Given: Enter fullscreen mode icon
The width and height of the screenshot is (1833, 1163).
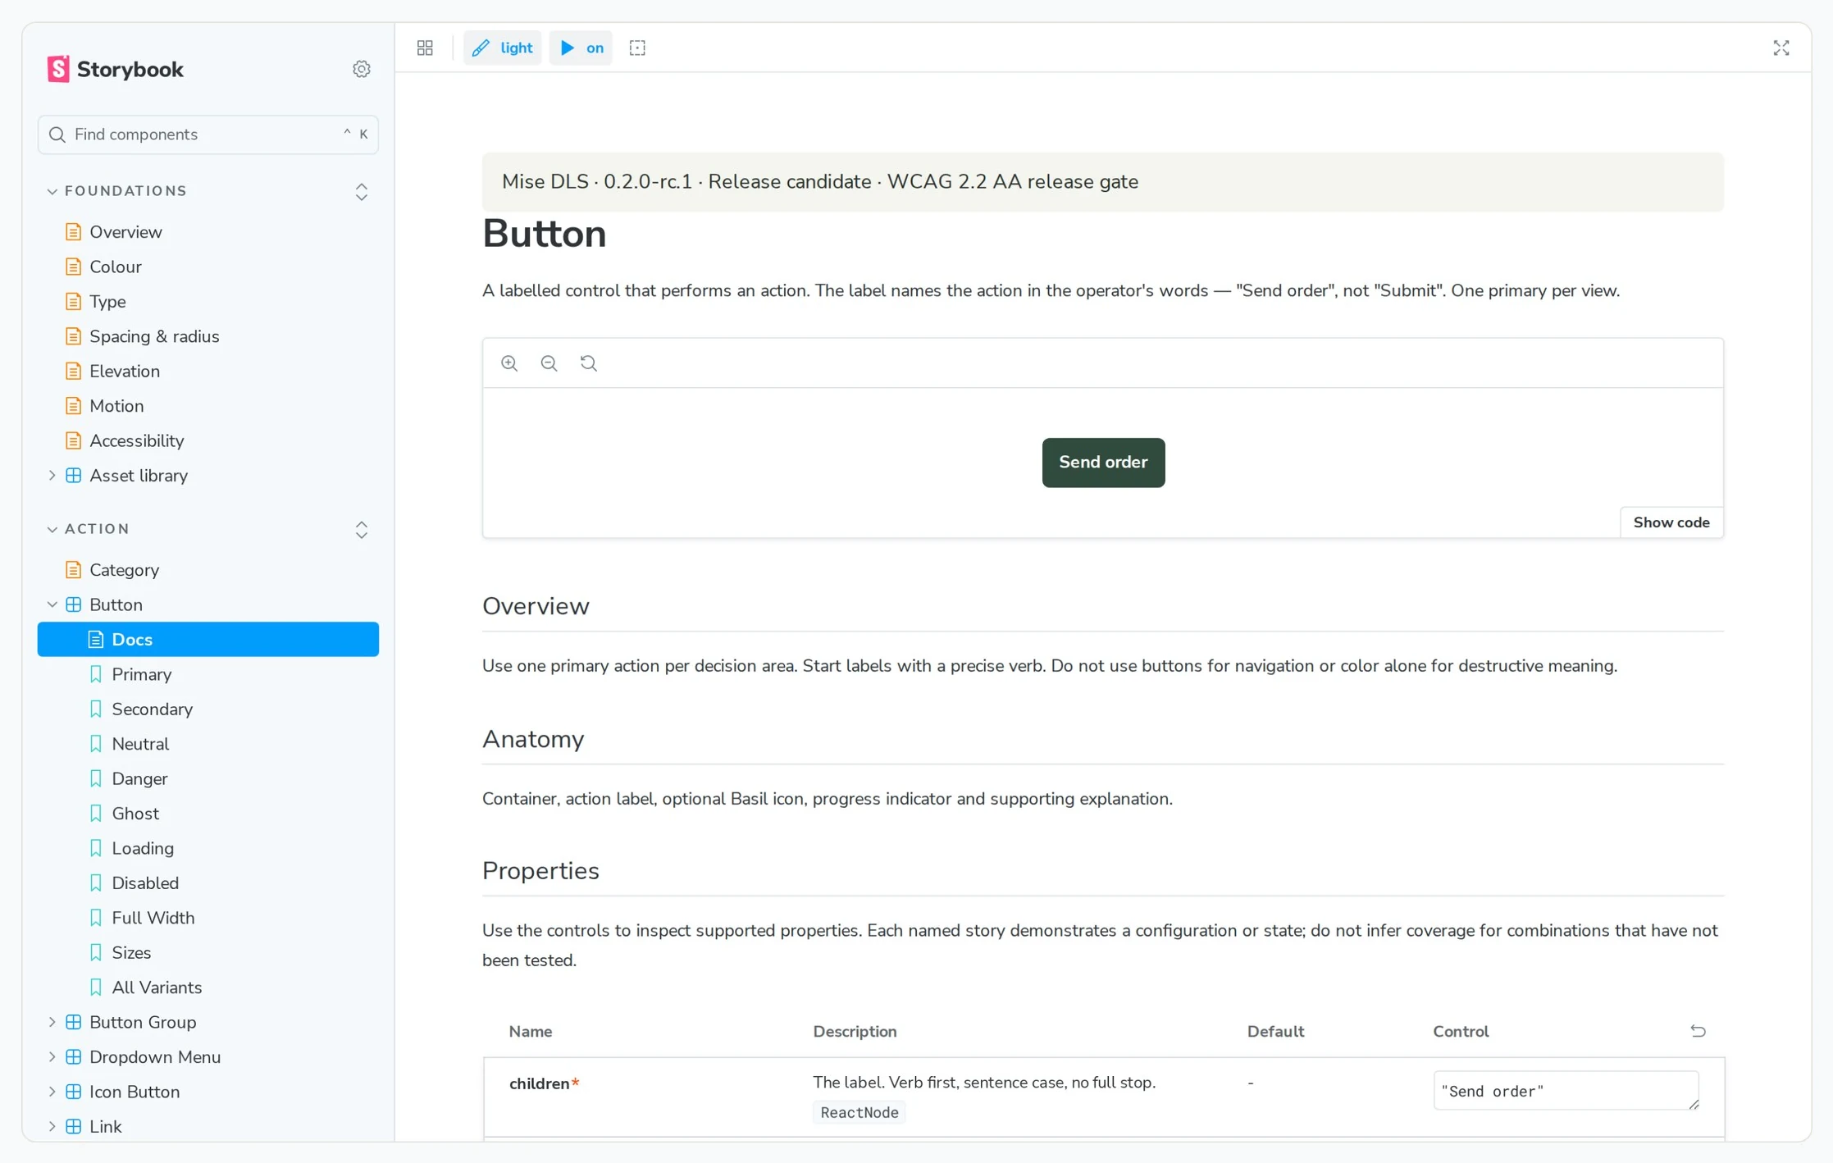Looking at the screenshot, I should [x=1781, y=48].
